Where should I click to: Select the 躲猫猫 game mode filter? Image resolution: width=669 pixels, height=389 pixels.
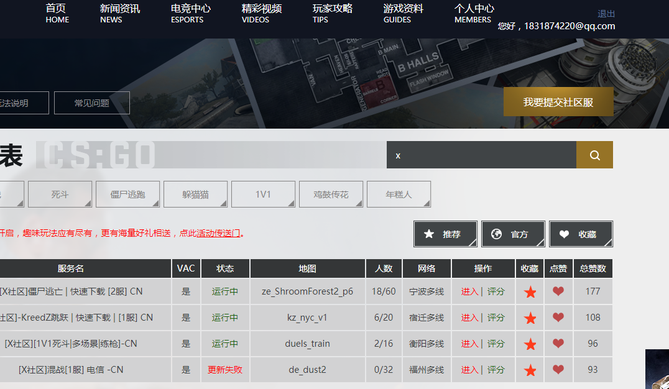coord(195,194)
